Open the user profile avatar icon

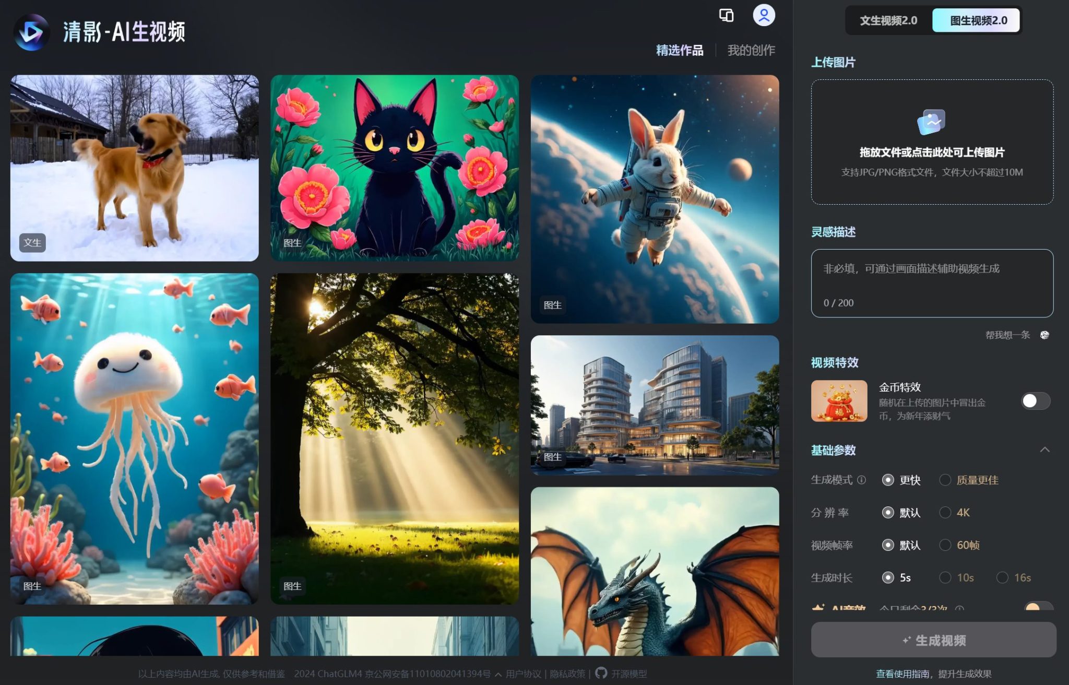[764, 15]
